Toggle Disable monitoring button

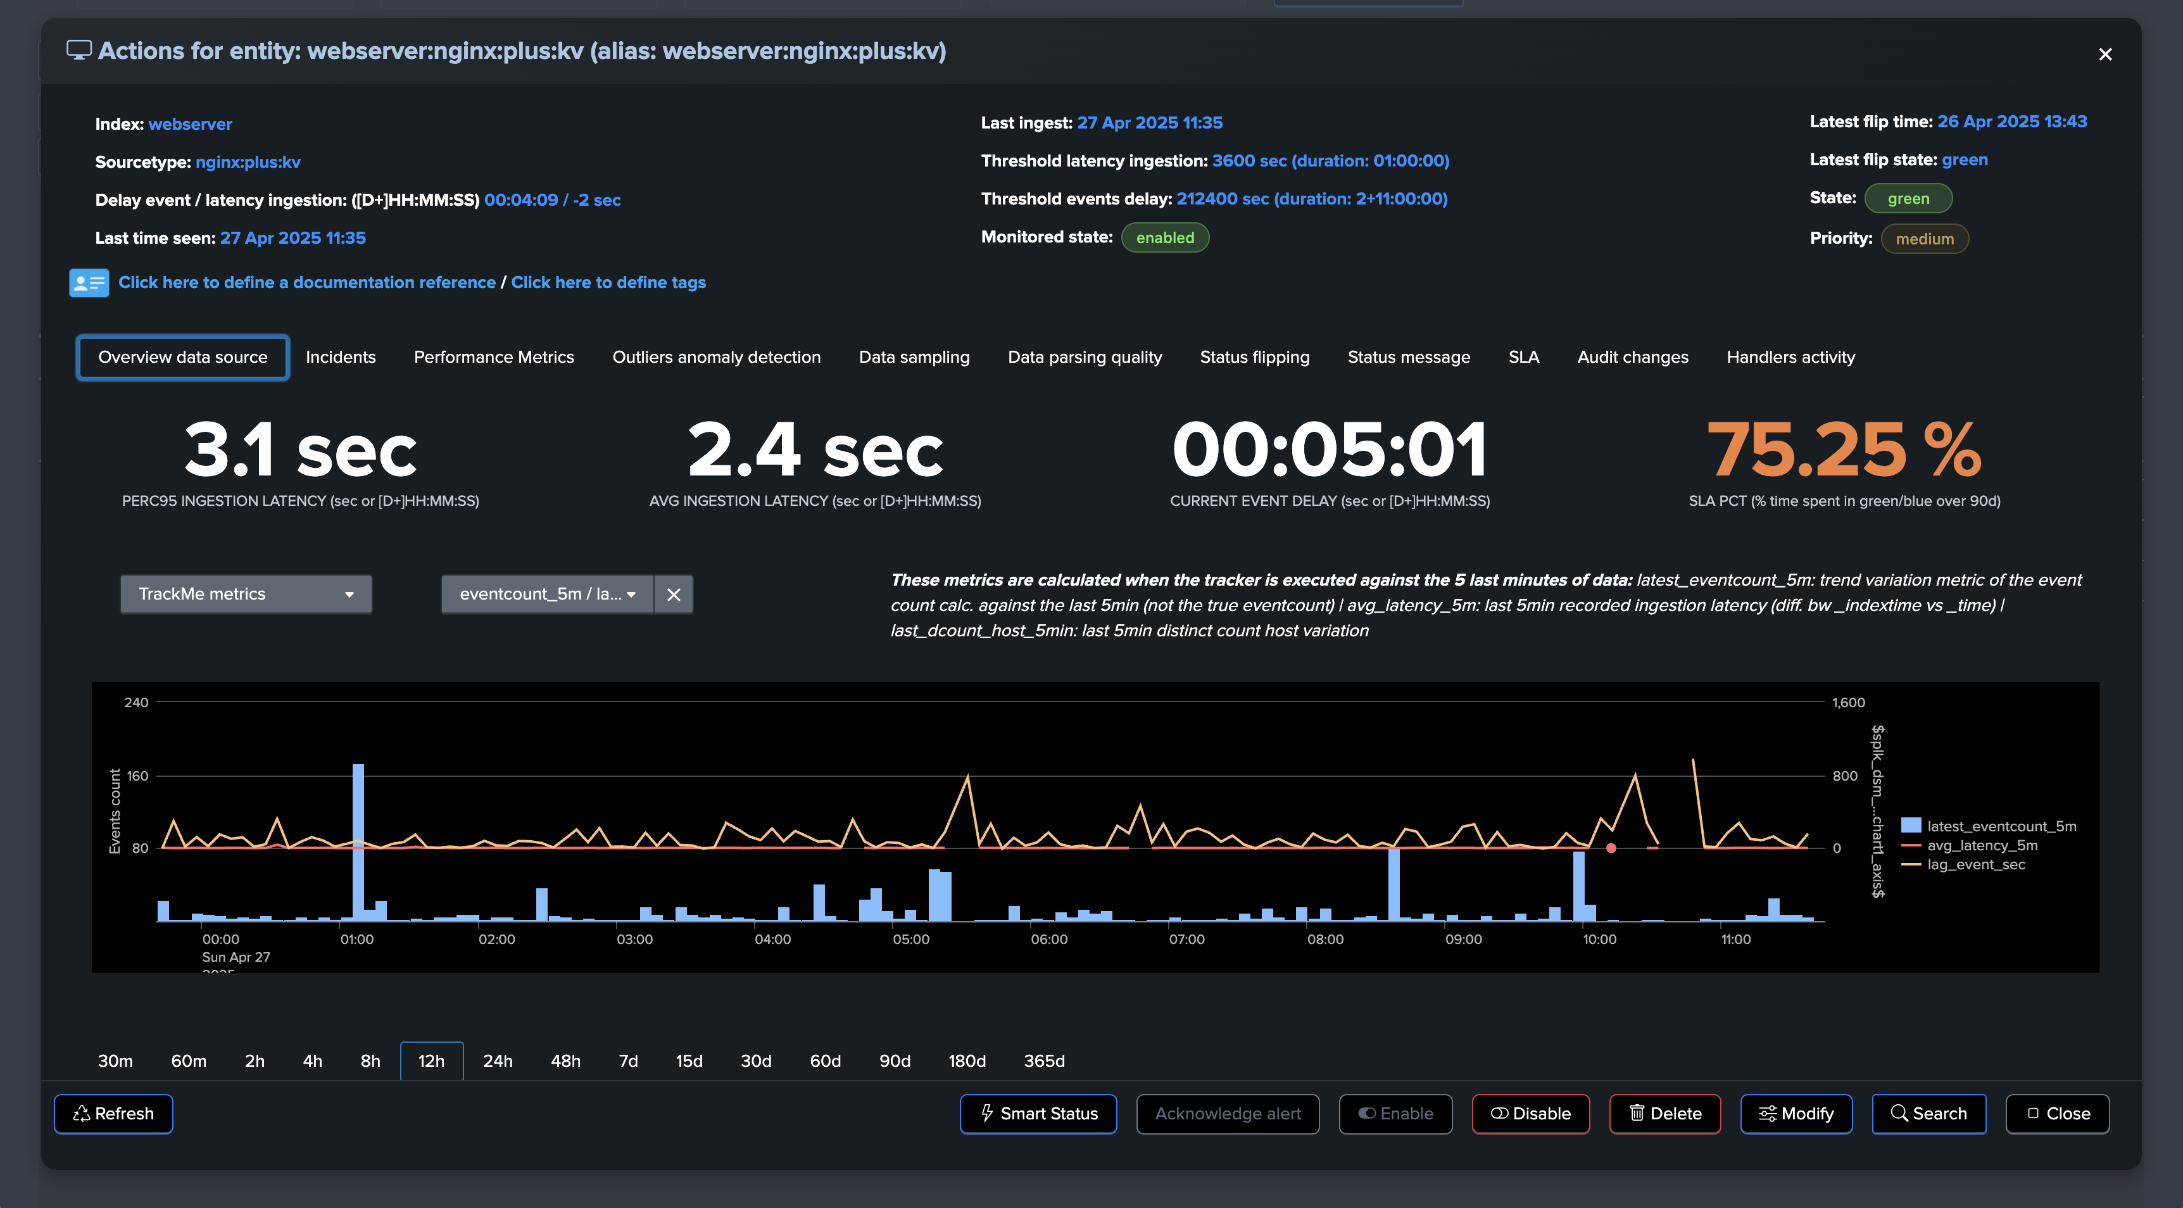[x=1530, y=1113]
